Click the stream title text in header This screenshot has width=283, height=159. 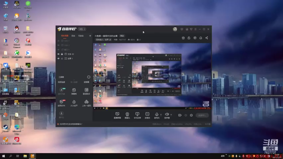click(x=106, y=36)
